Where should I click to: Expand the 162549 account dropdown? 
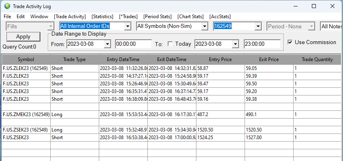[x=258, y=26]
